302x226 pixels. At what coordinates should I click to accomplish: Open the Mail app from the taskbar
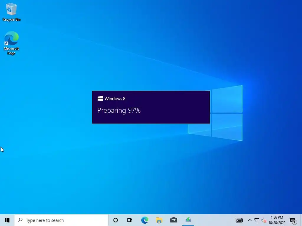tap(174, 220)
